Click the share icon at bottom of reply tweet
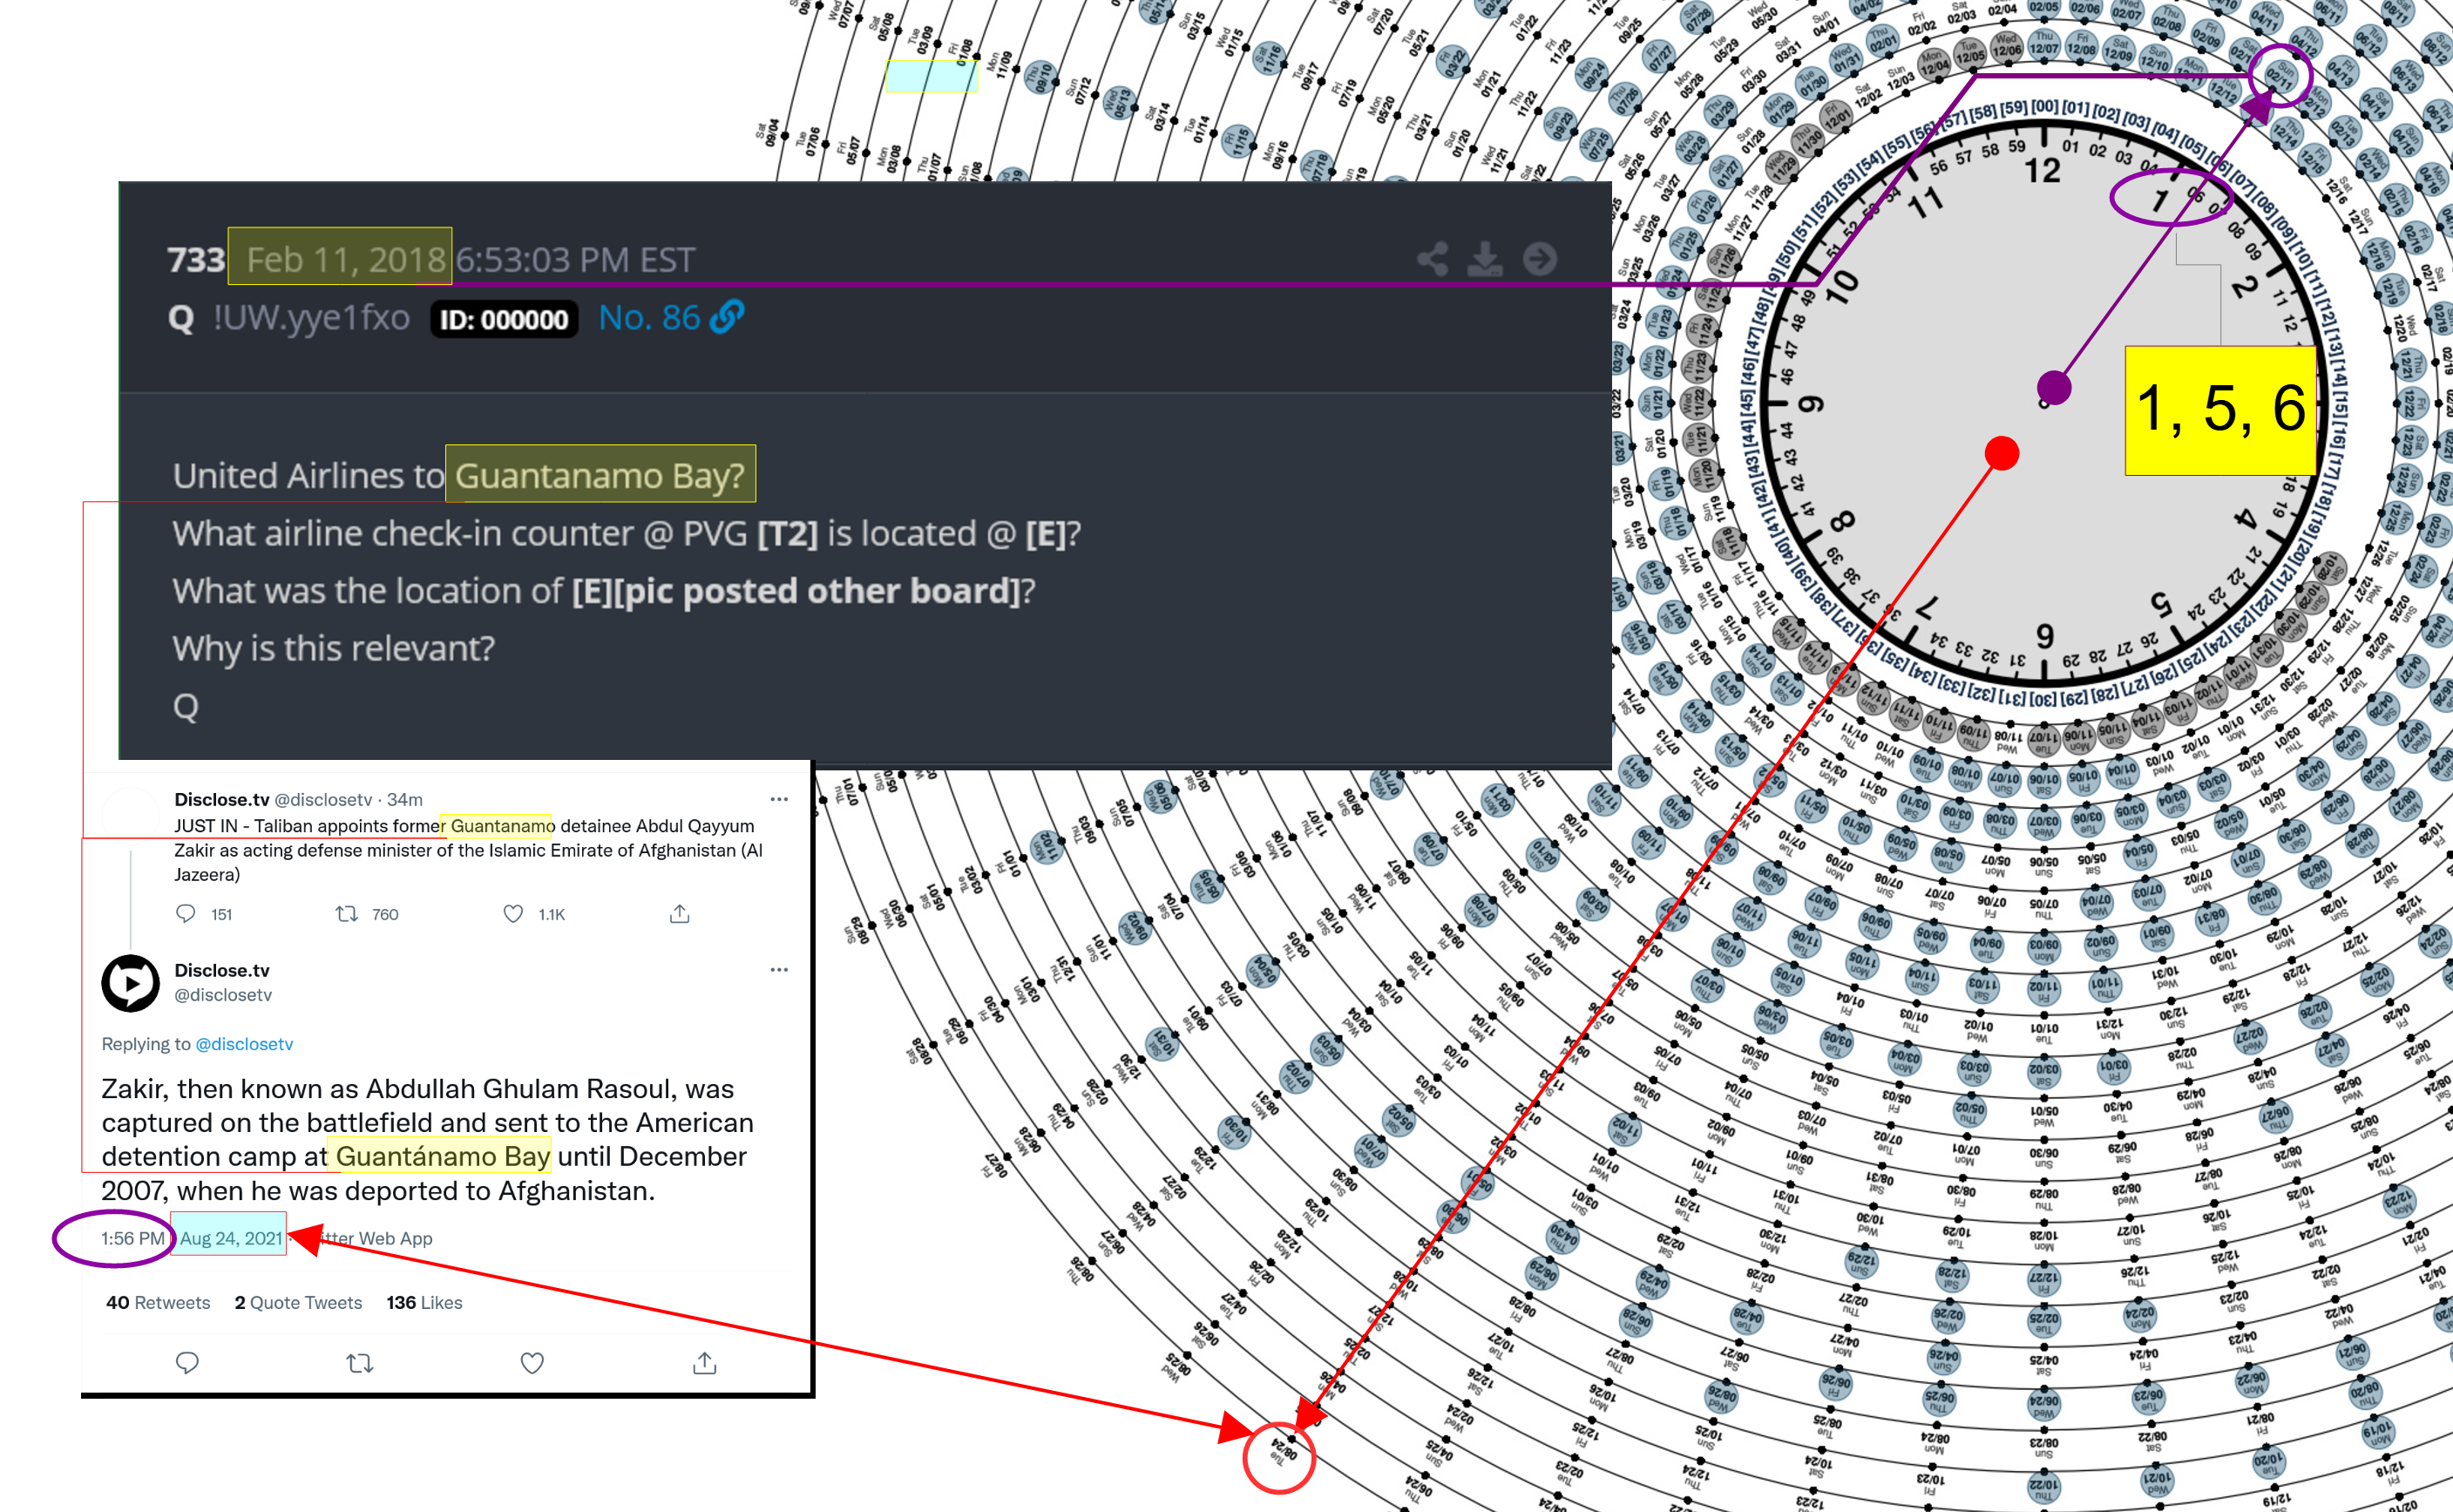The width and height of the screenshot is (2453, 1512). click(705, 1362)
